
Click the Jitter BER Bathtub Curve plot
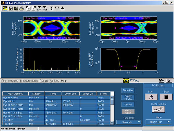tap(129, 59)
